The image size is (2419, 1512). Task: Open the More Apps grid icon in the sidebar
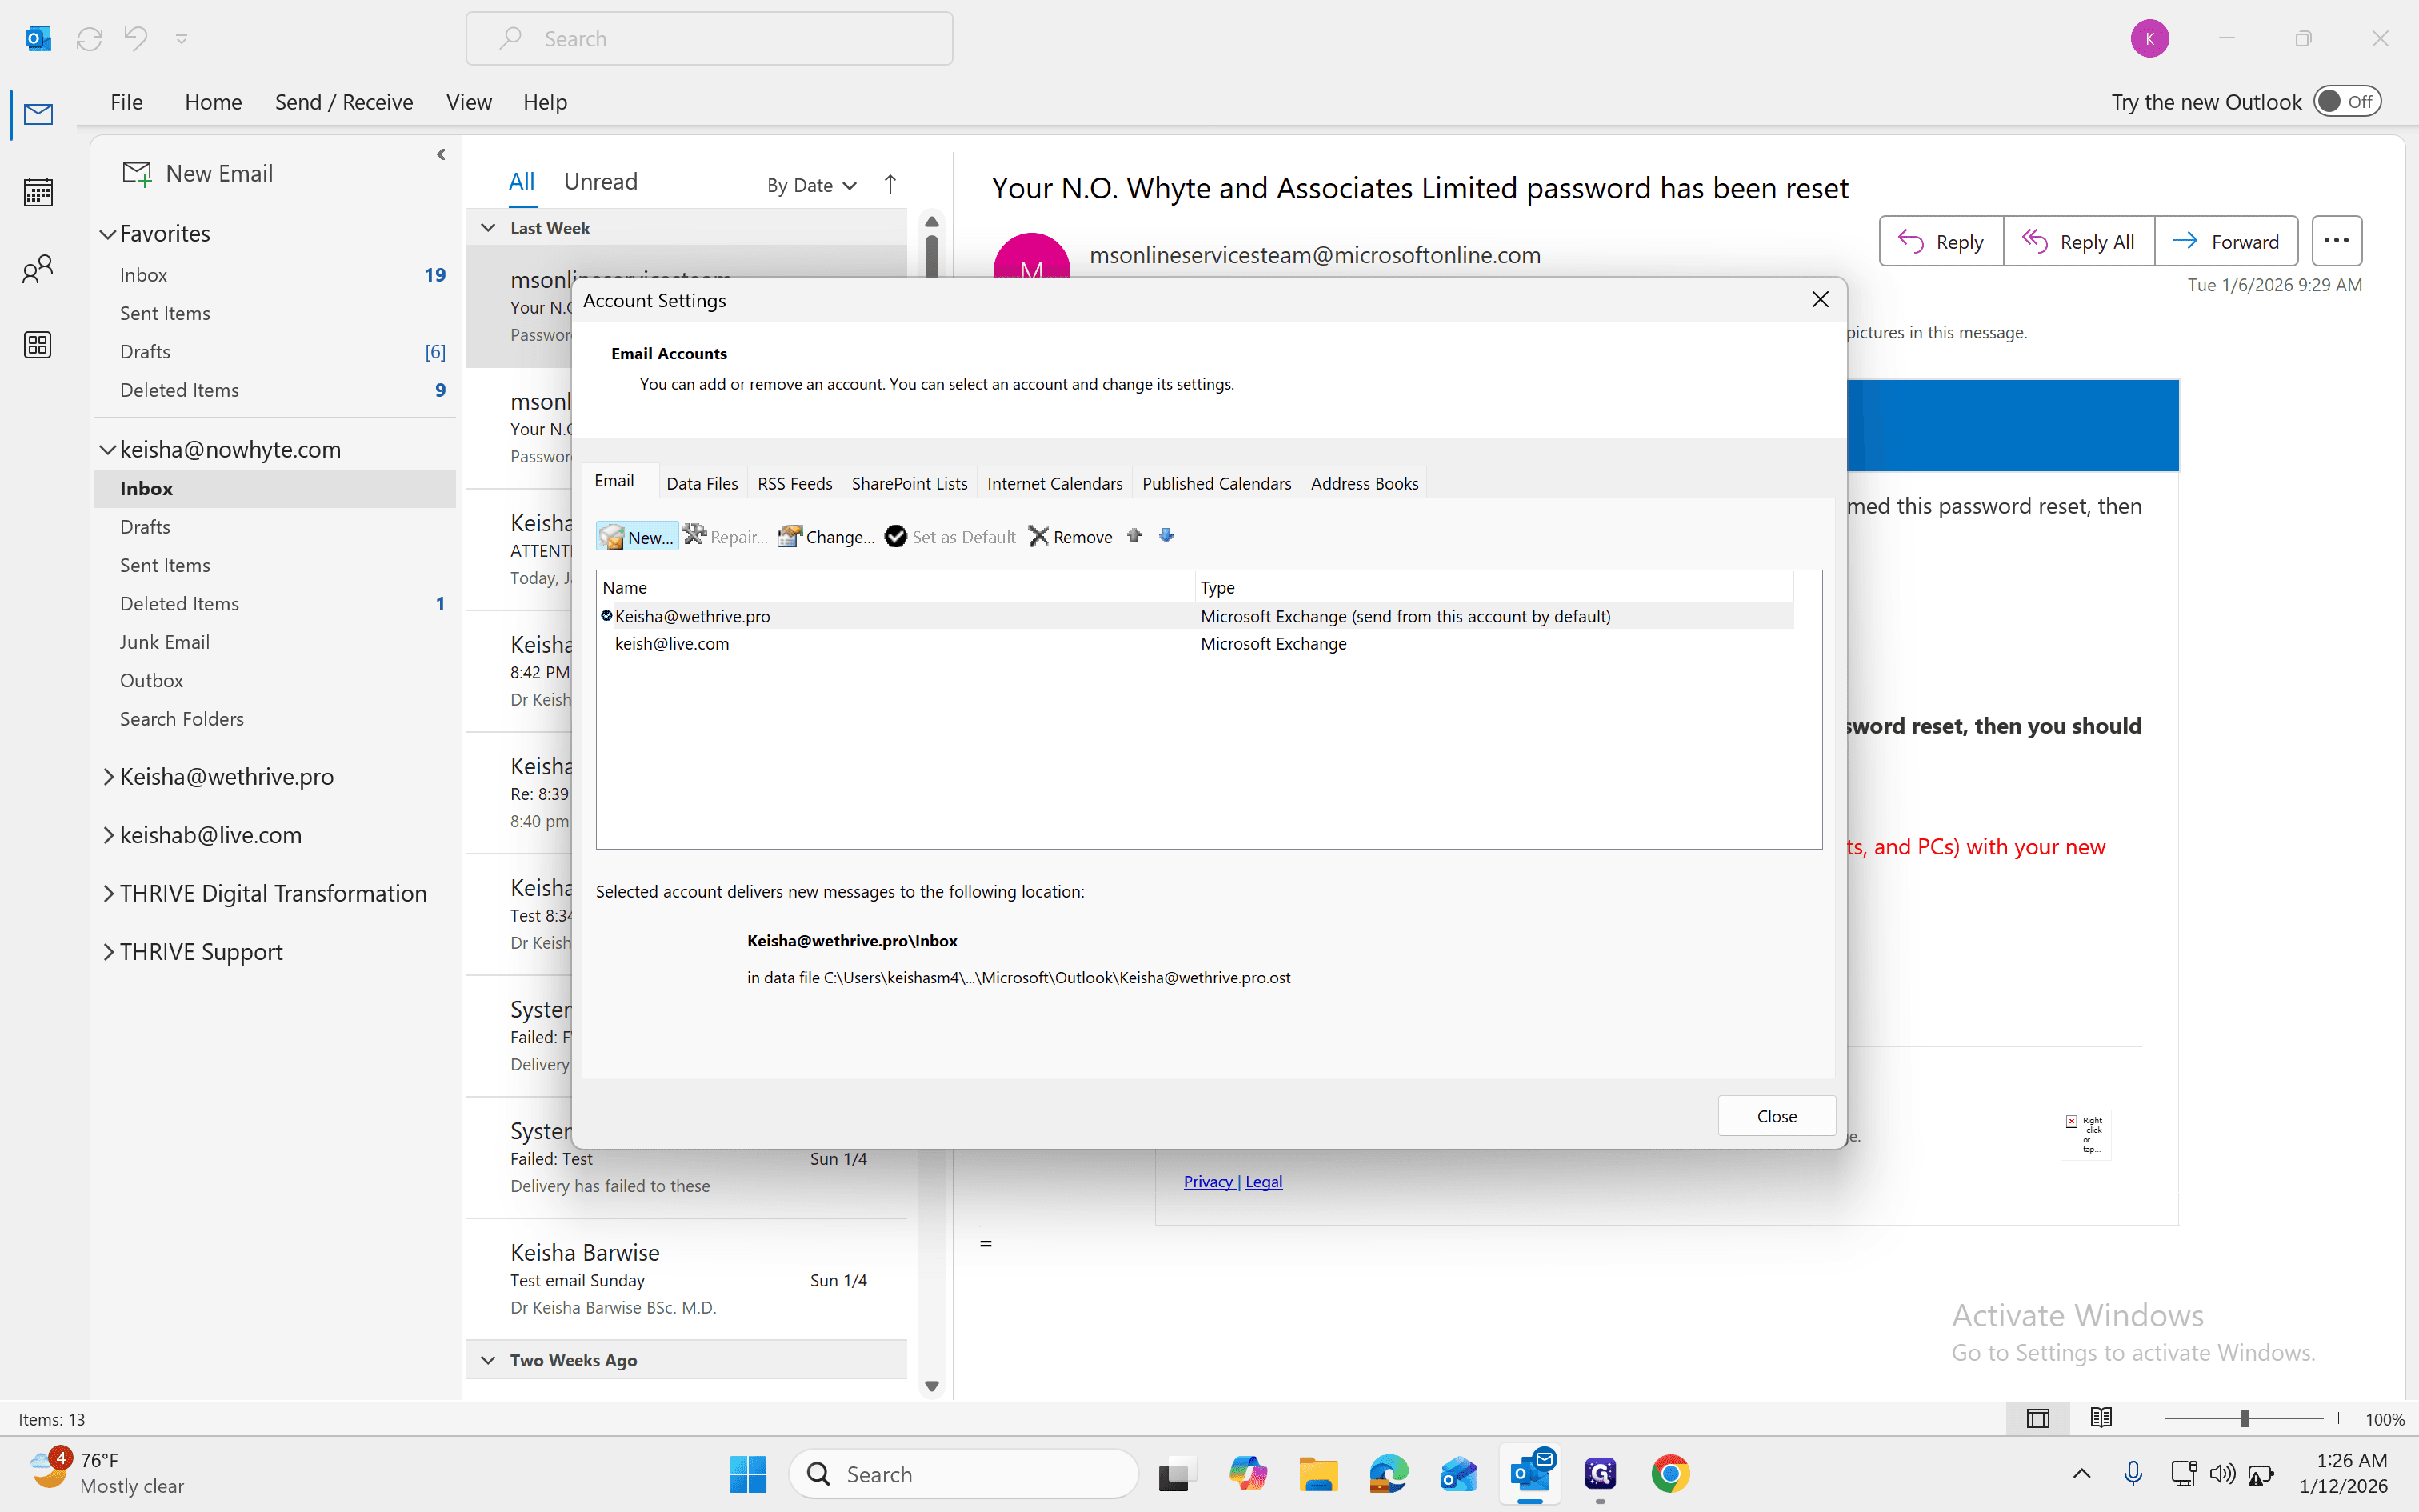coord(38,345)
